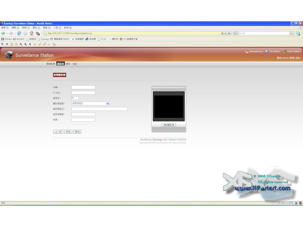Open Management via its icon
The image size is (303, 227).
[247, 51]
